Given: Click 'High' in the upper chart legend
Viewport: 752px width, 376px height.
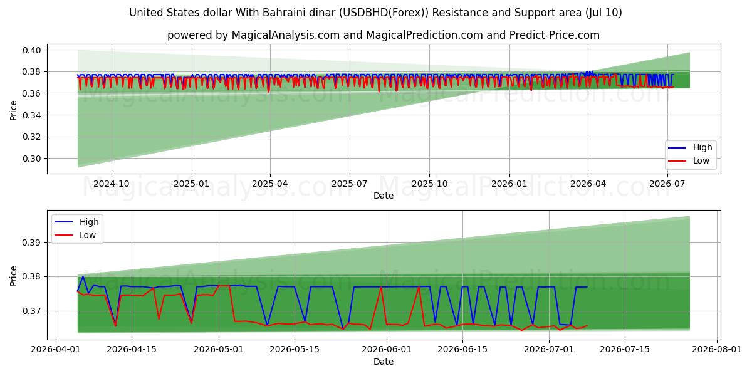Looking at the screenshot, I should pos(702,147).
